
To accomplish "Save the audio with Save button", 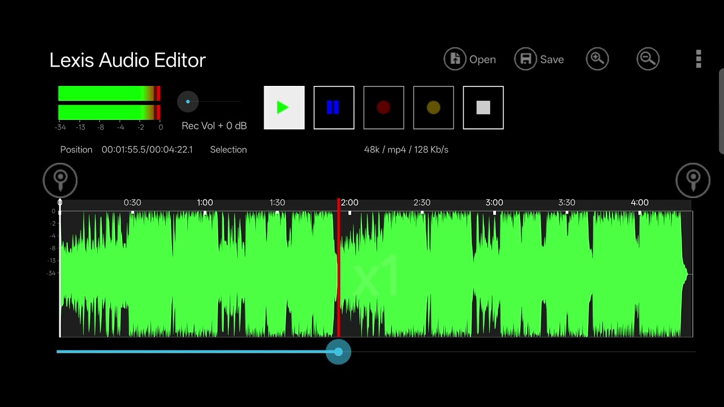I will click(x=539, y=59).
